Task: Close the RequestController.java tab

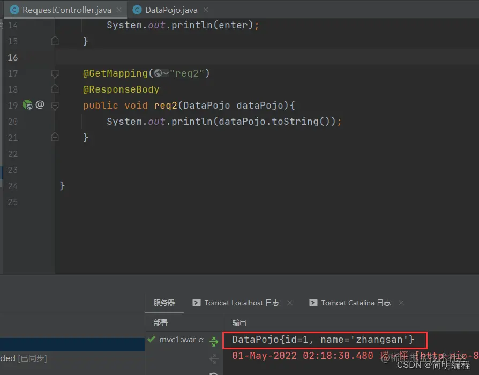Action: coord(119,10)
